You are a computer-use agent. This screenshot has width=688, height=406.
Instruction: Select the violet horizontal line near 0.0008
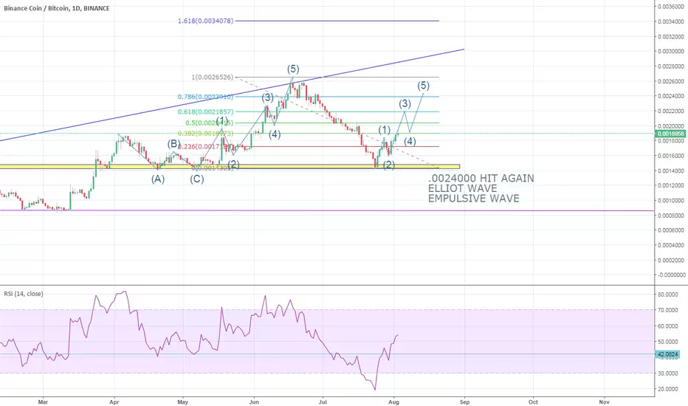coord(327,210)
